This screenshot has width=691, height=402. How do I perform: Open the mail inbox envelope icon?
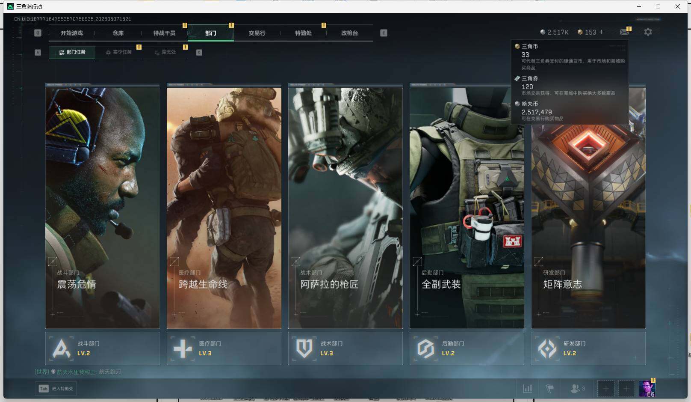624,32
